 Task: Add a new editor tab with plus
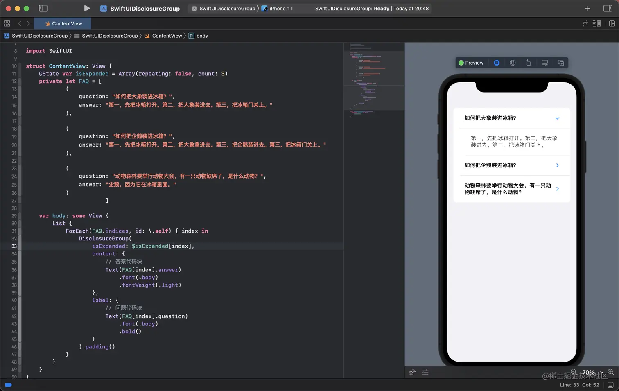(x=587, y=8)
